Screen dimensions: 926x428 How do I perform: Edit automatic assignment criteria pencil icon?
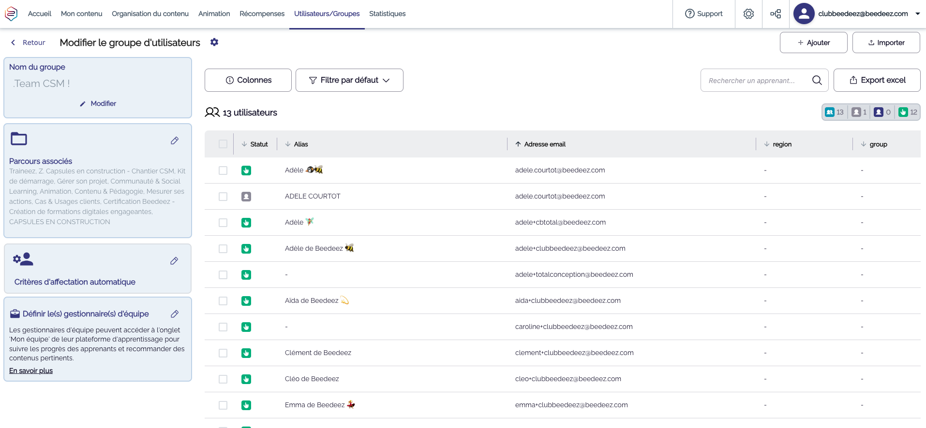tap(174, 261)
